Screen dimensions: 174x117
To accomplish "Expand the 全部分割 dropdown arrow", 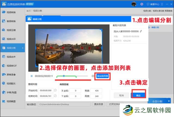I will (169, 101).
